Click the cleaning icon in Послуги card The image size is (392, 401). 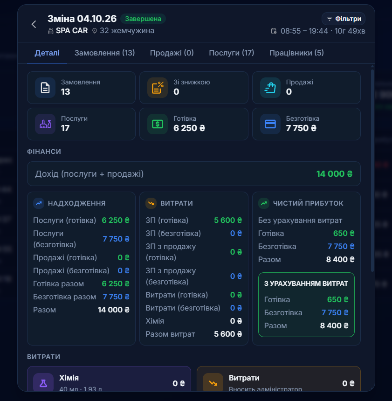tap(45, 124)
